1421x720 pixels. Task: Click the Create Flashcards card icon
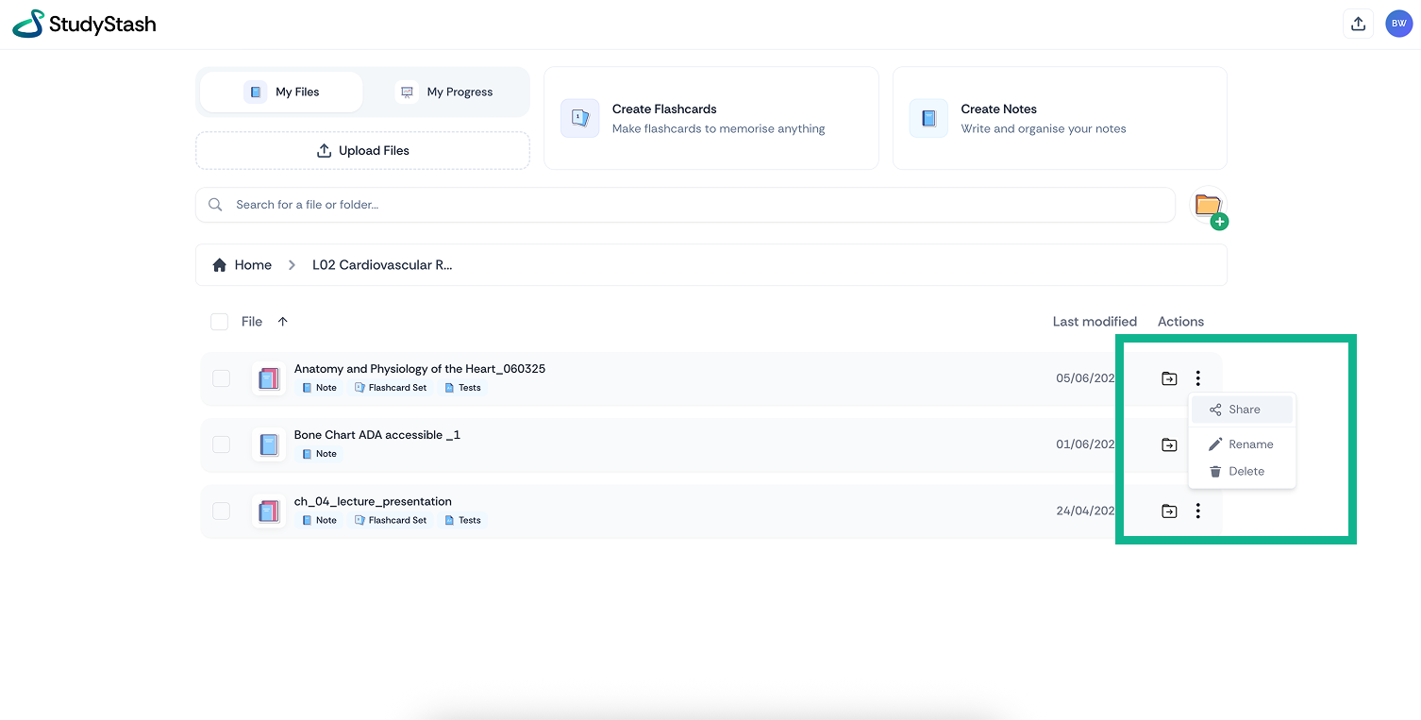coord(579,119)
